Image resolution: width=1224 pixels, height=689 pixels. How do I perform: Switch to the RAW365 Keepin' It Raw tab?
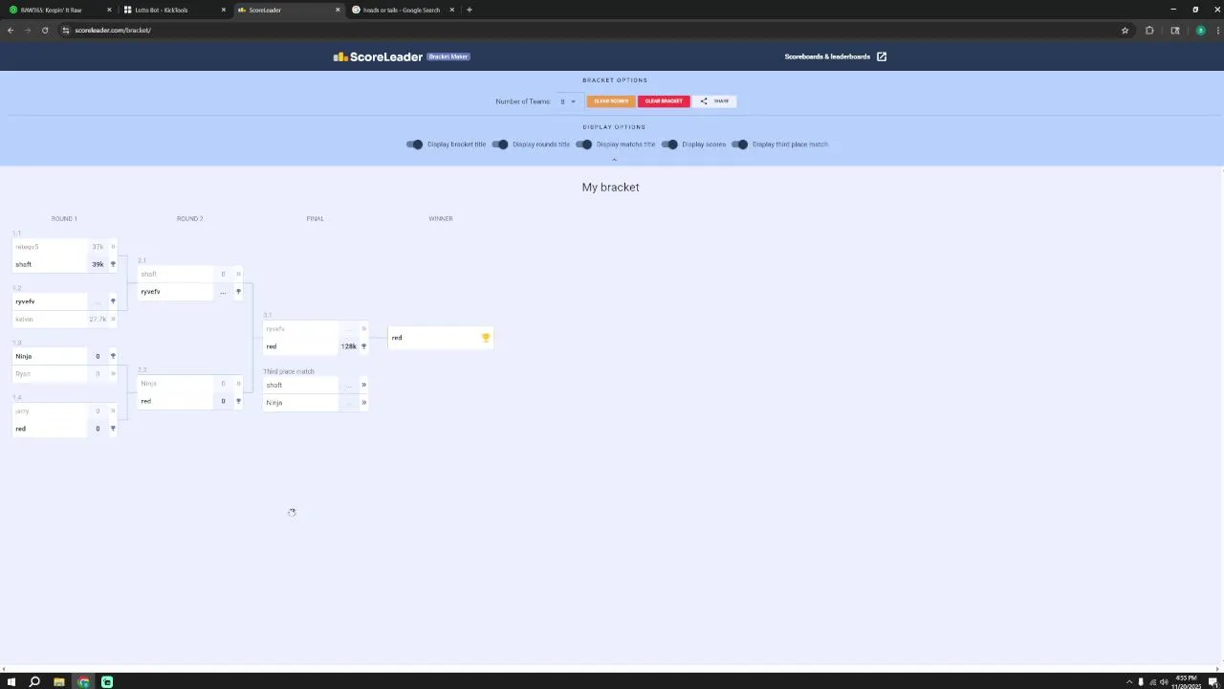click(x=58, y=10)
